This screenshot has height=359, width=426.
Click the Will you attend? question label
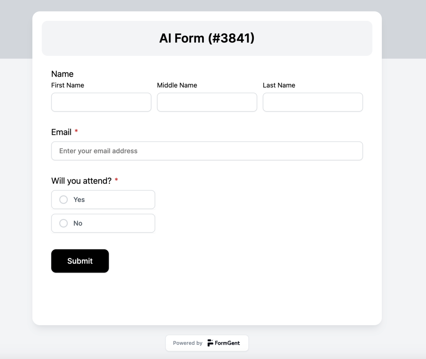82,181
